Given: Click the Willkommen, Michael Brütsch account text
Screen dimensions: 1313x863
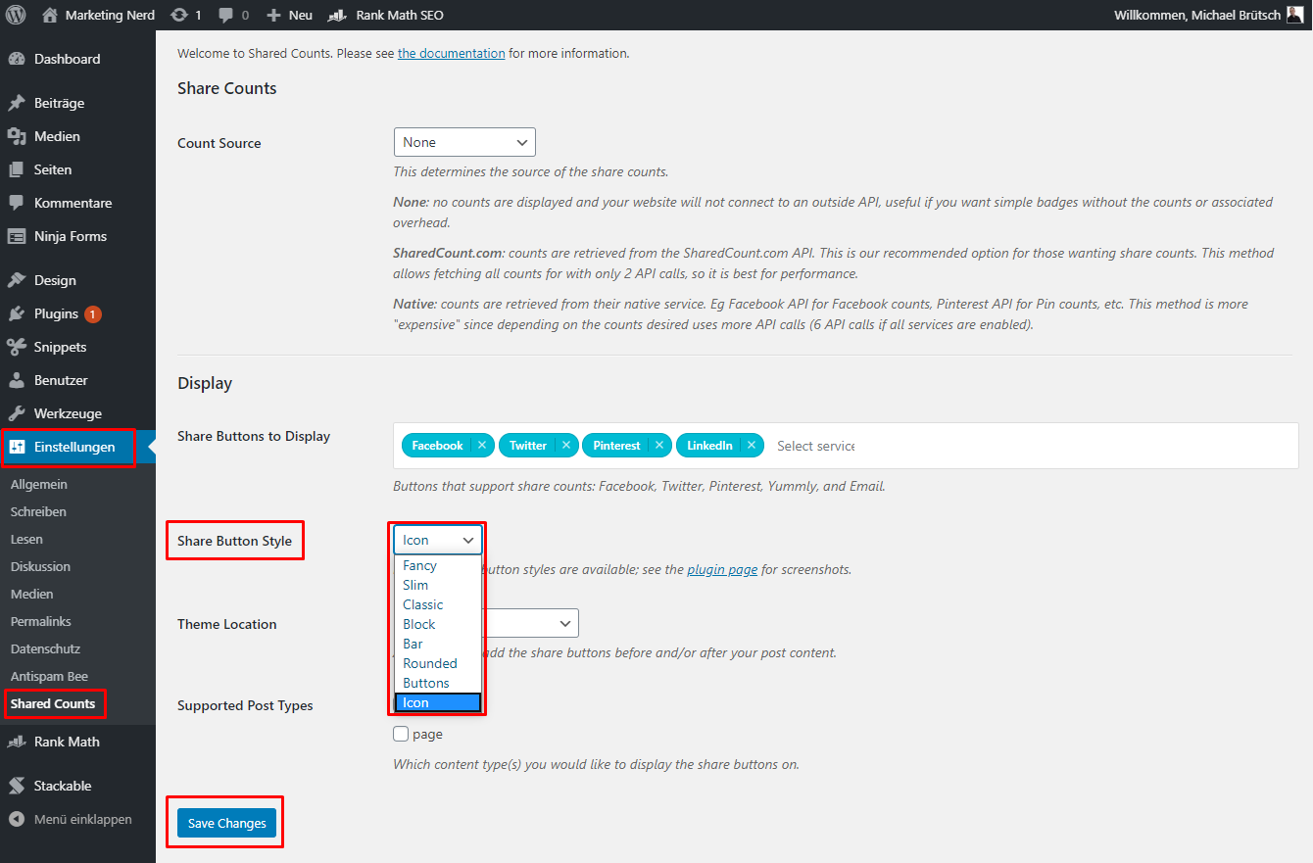Looking at the screenshot, I should coord(1197,16).
